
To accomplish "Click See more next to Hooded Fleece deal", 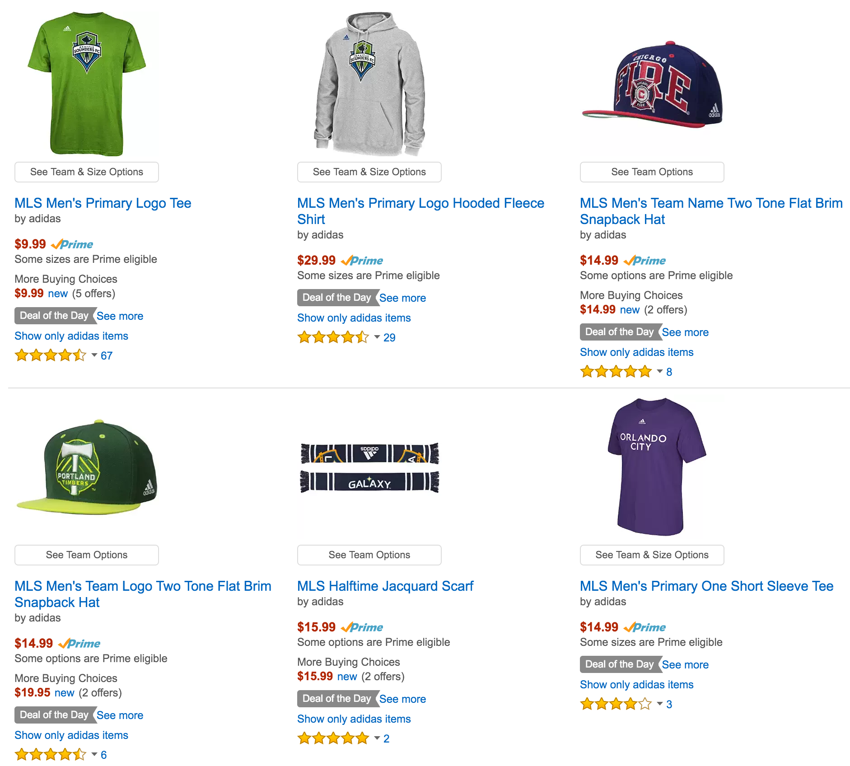I will click(402, 298).
